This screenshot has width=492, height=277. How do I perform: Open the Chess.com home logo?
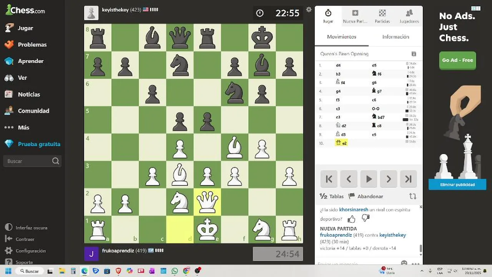[25, 10]
